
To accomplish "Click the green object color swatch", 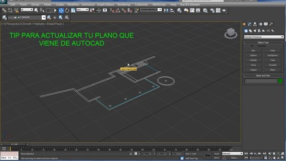I will click(x=280, y=80).
